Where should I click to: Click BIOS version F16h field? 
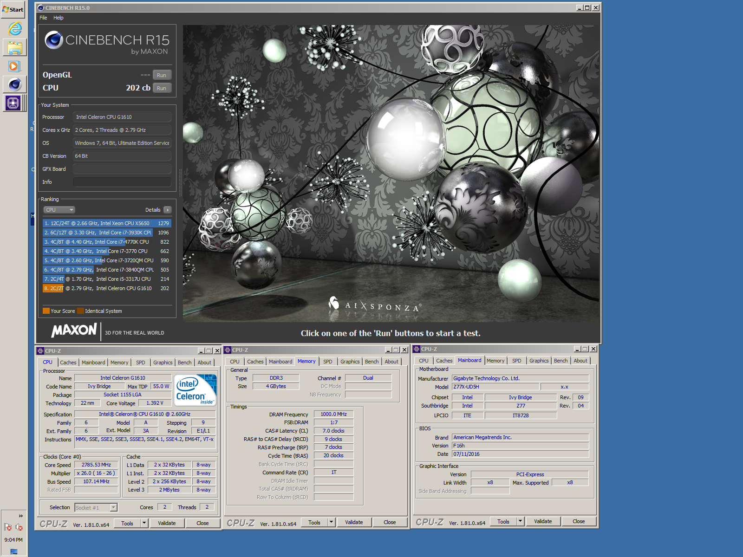point(521,446)
